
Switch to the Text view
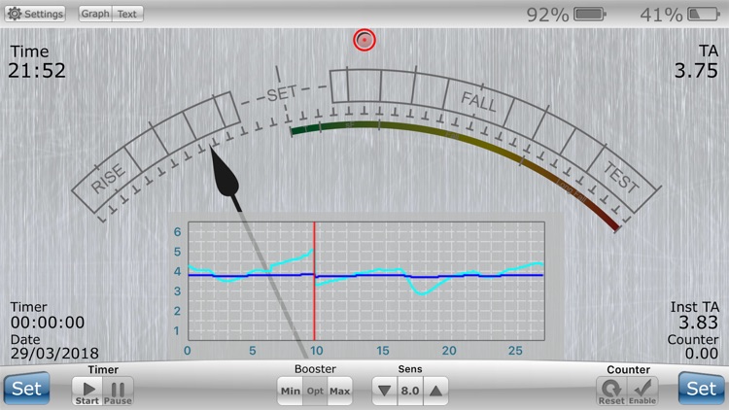[x=127, y=14]
